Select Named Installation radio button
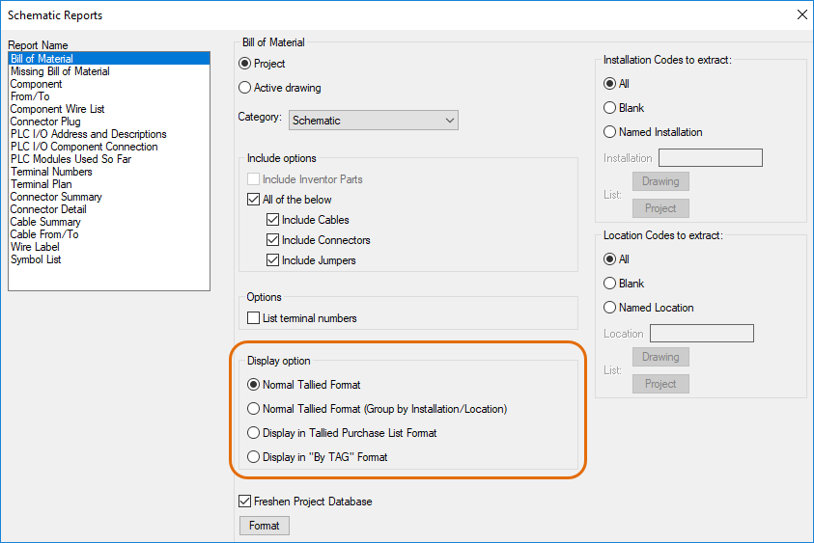The height and width of the screenshot is (543, 814). pyautogui.click(x=610, y=132)
